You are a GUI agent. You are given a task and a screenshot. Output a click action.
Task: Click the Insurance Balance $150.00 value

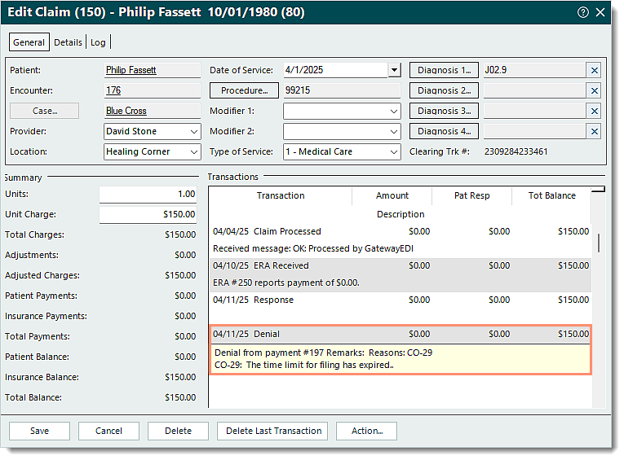tap(180, 377)
